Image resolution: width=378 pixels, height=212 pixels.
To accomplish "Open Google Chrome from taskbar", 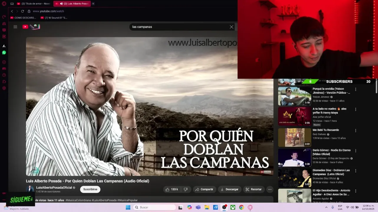I will click(x=241, y=207).
